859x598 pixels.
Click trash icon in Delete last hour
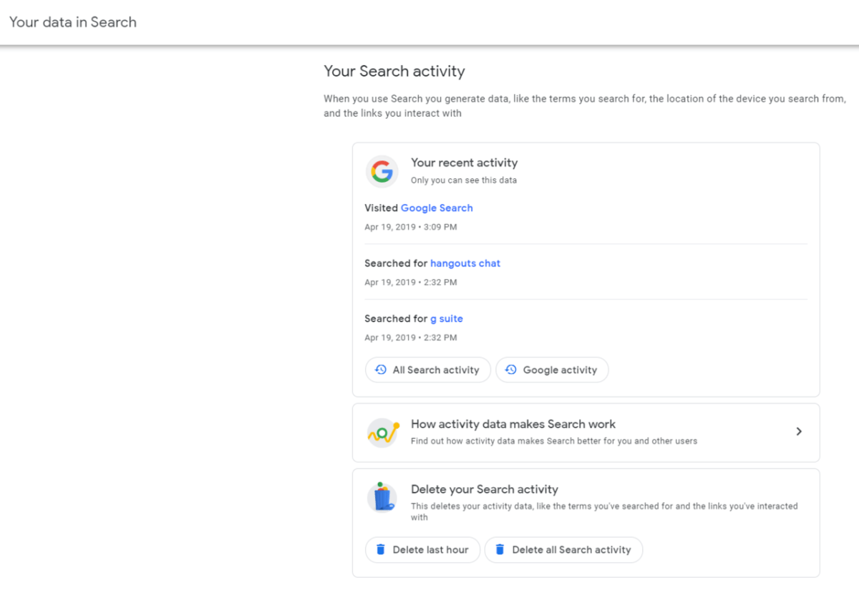pyautogui.click(x=381, y=550)
